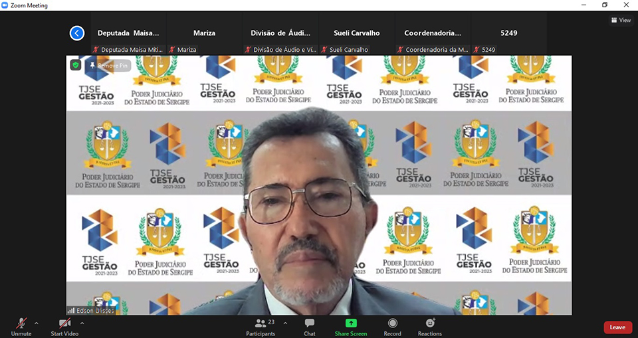This screenshot has width=638, height=338.
Task: Expand the arrow next to Participants
Action: click(x=285, y=323)
